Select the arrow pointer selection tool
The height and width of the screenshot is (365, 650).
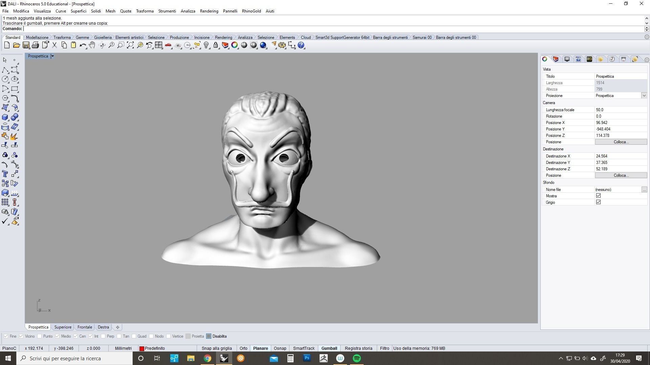[x=5, y=60]
